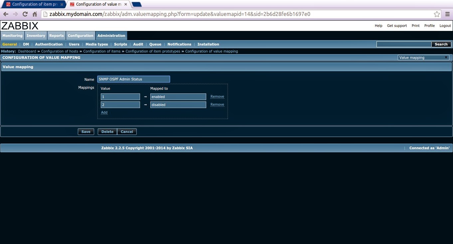Click the Print link
The image size is (453, 244).
pos(415,26)
